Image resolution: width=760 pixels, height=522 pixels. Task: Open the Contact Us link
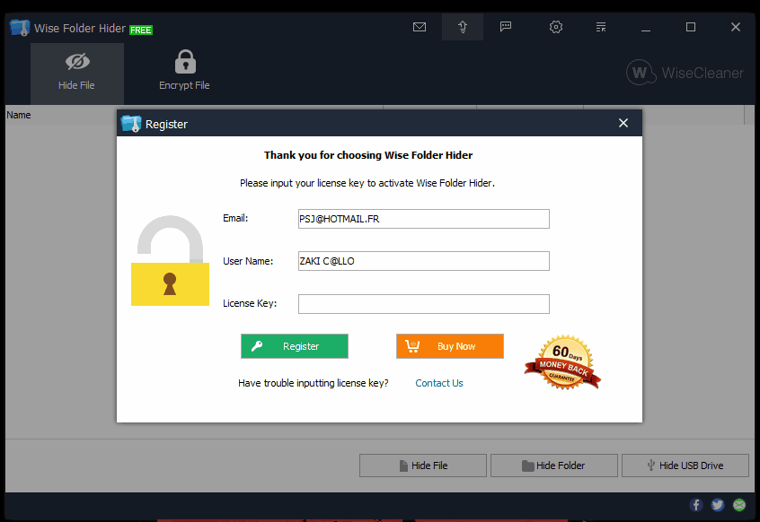tap(439, 383)
